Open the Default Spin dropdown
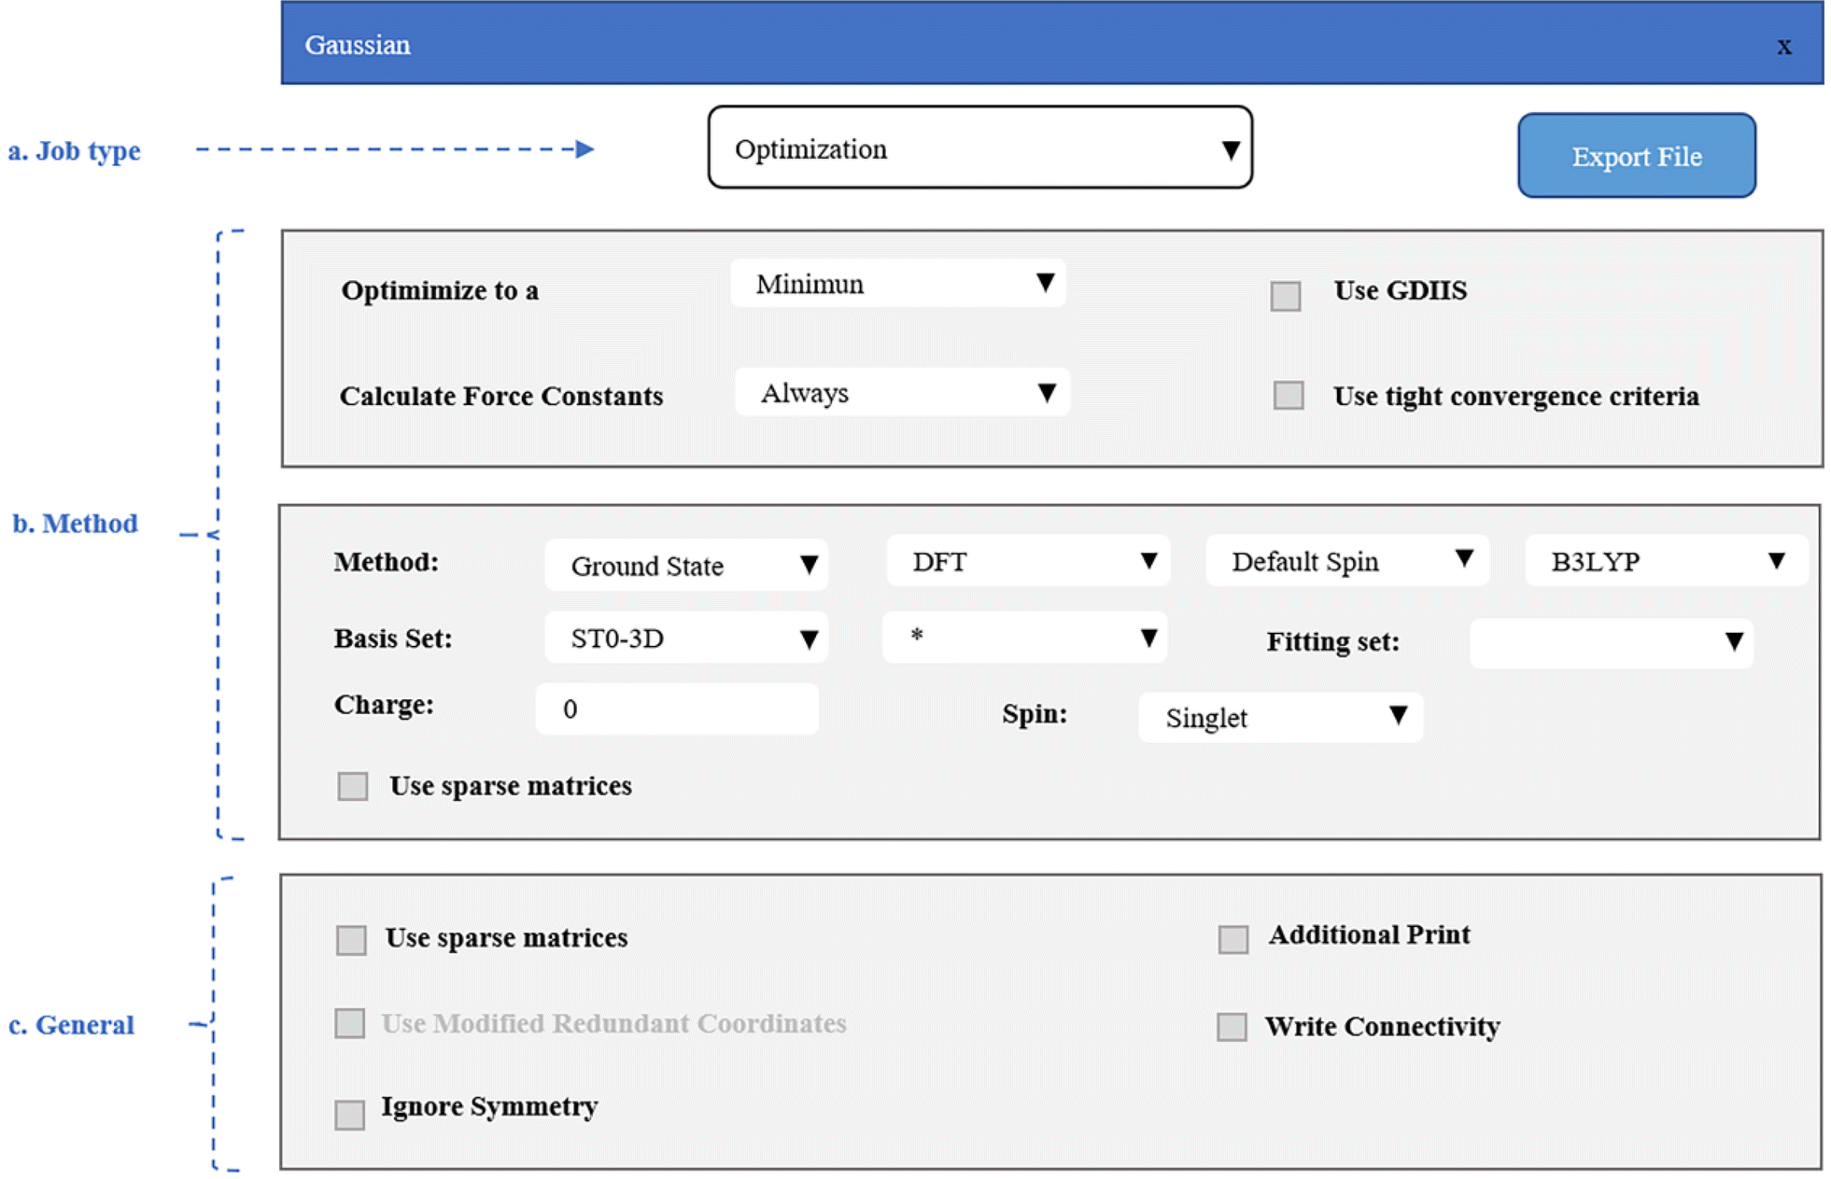This screenshot has width=1831, height=1179. pyautogui.click(x=1347, y=561)
